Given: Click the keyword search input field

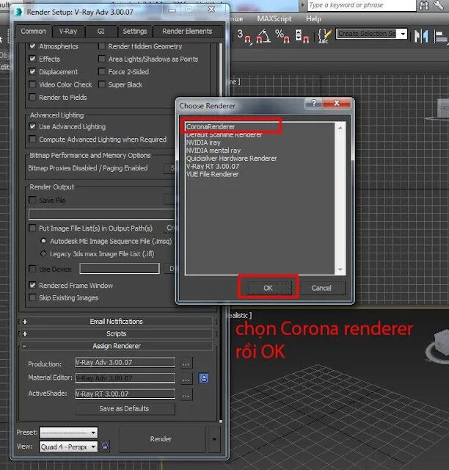Looking at the screenshot, I should 362,5.
